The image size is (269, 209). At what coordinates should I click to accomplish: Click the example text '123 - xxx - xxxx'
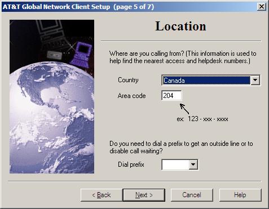[208, 119]
